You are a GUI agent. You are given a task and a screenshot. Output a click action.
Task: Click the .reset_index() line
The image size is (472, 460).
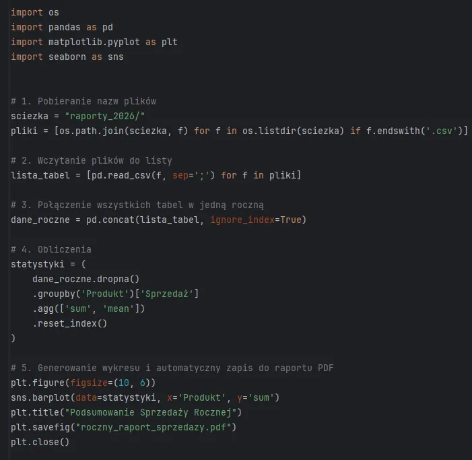coord(70,323)
